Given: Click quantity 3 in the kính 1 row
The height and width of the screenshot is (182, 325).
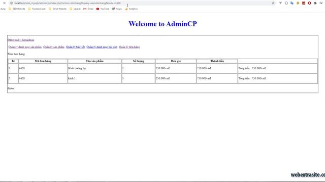Looking at the screenshot, I should tap(139, 78).
